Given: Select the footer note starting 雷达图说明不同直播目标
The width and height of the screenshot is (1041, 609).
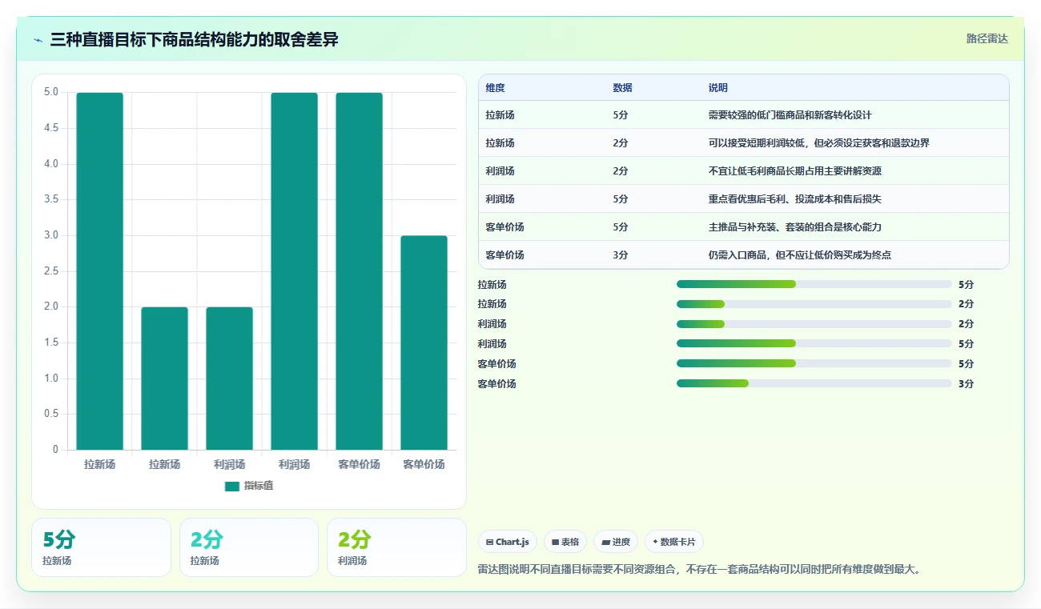Looking at the screenshot, I should pos(700,569).
